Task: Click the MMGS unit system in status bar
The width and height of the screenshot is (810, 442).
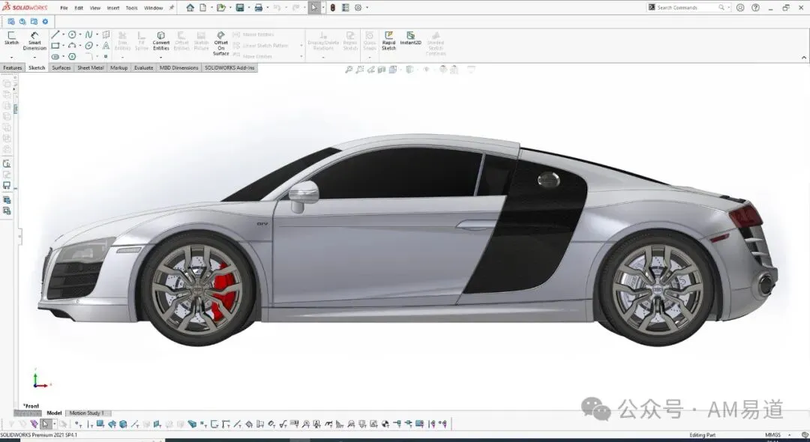Action: (x=772, y=435)
